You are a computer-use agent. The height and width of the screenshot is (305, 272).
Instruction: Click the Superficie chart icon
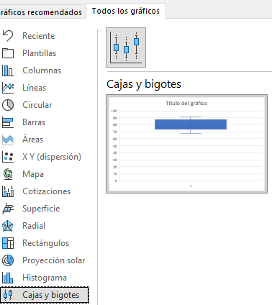[8, 209]
